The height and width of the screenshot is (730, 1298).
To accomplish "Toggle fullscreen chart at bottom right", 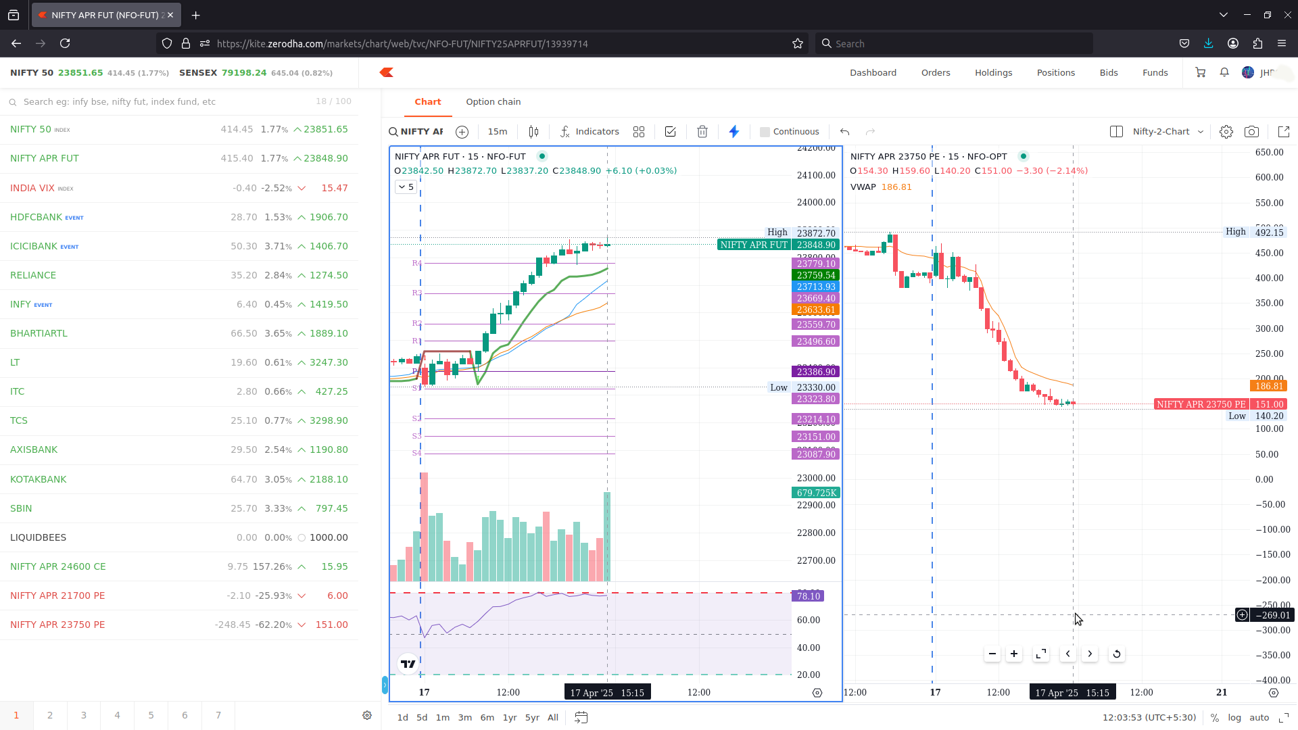I will coord(1284,718).
